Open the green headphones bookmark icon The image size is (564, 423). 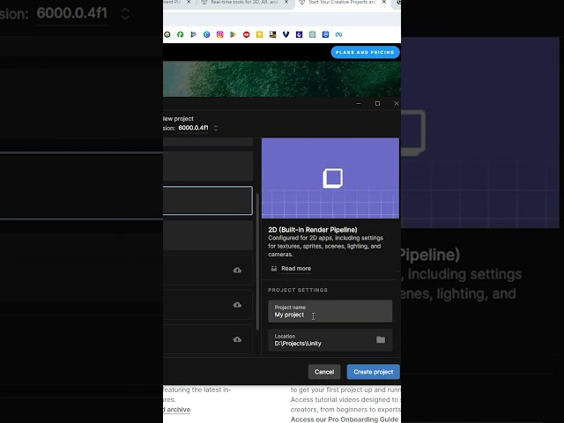click(180, 34)
